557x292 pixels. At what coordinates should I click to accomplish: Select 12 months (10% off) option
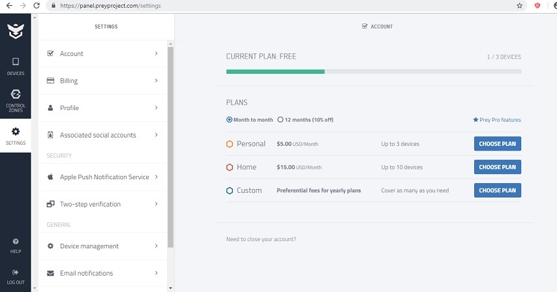point(280,120)
